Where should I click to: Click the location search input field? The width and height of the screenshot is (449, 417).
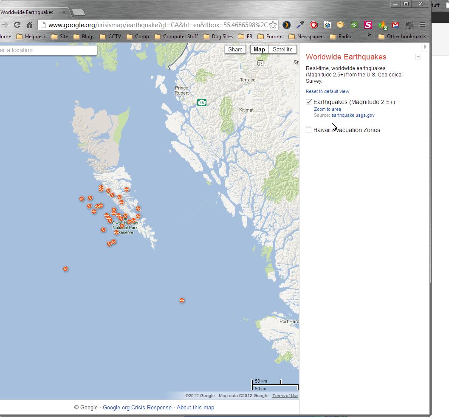[x=48, y=50]
